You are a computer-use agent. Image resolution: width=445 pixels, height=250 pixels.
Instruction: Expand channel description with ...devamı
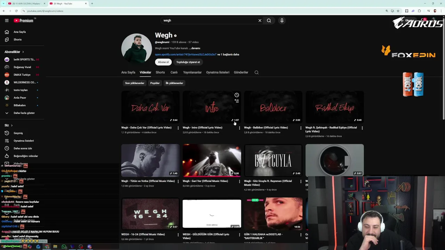click(x=195, y=48)
